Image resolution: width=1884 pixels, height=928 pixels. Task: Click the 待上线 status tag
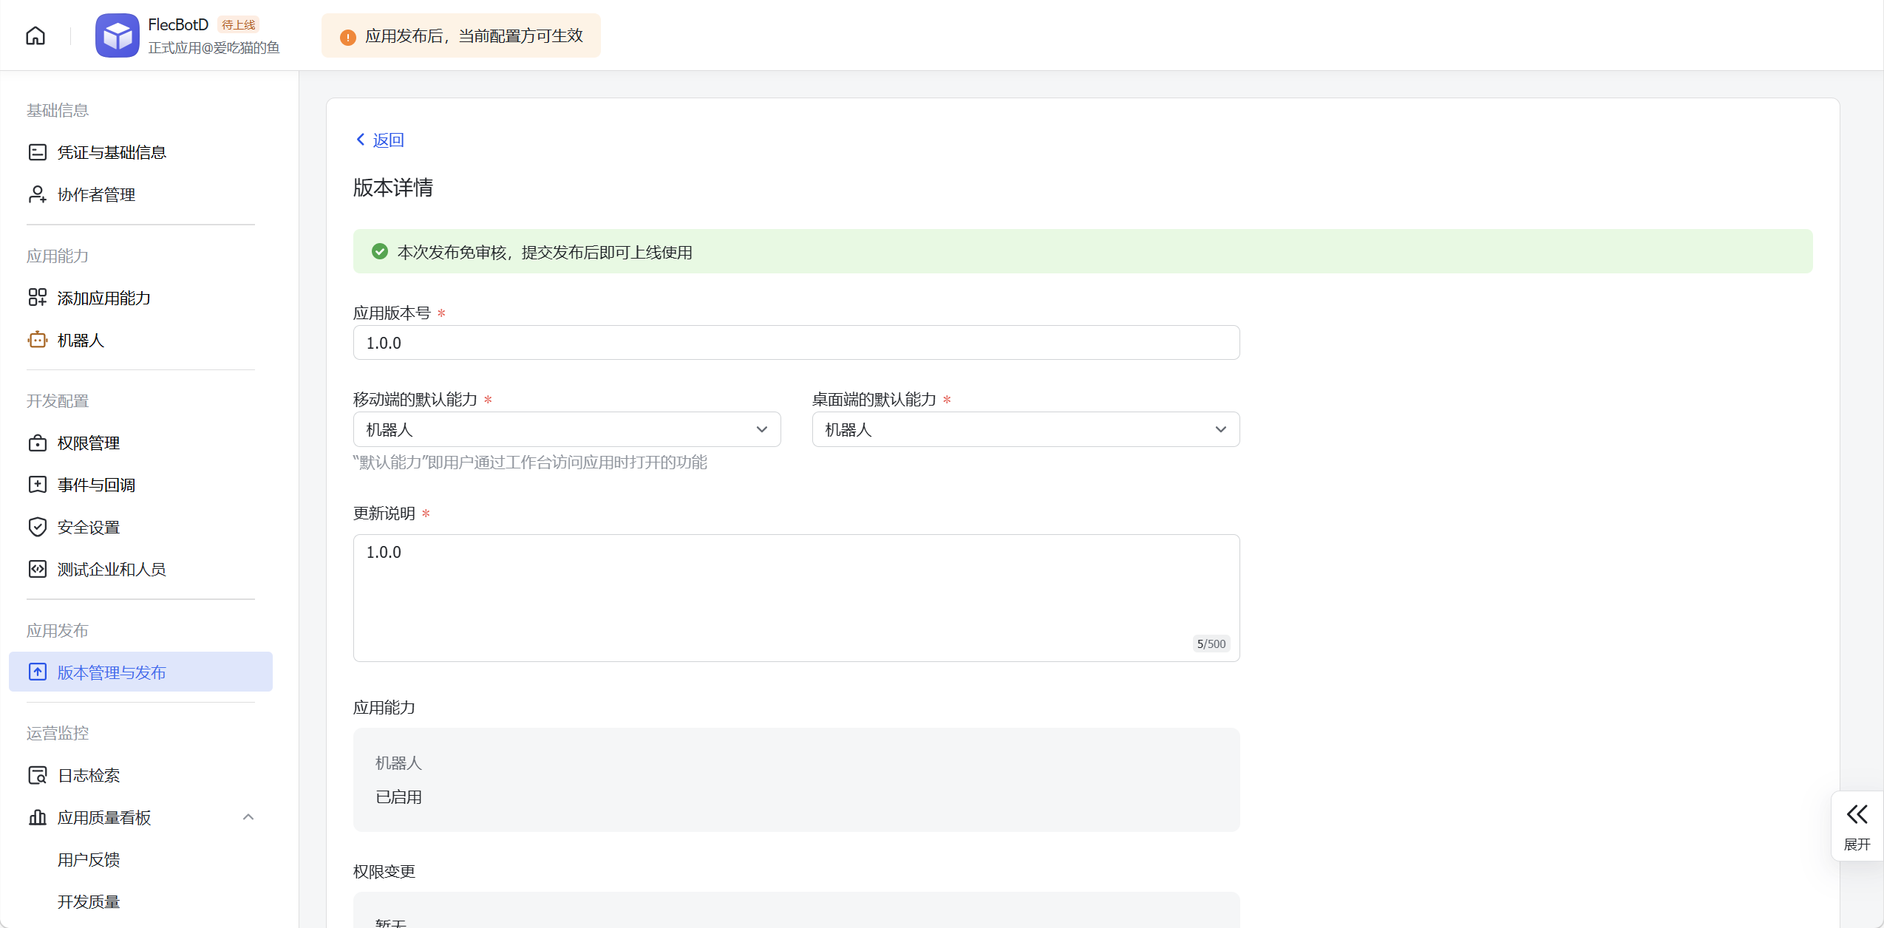click(x=239, y=24)
